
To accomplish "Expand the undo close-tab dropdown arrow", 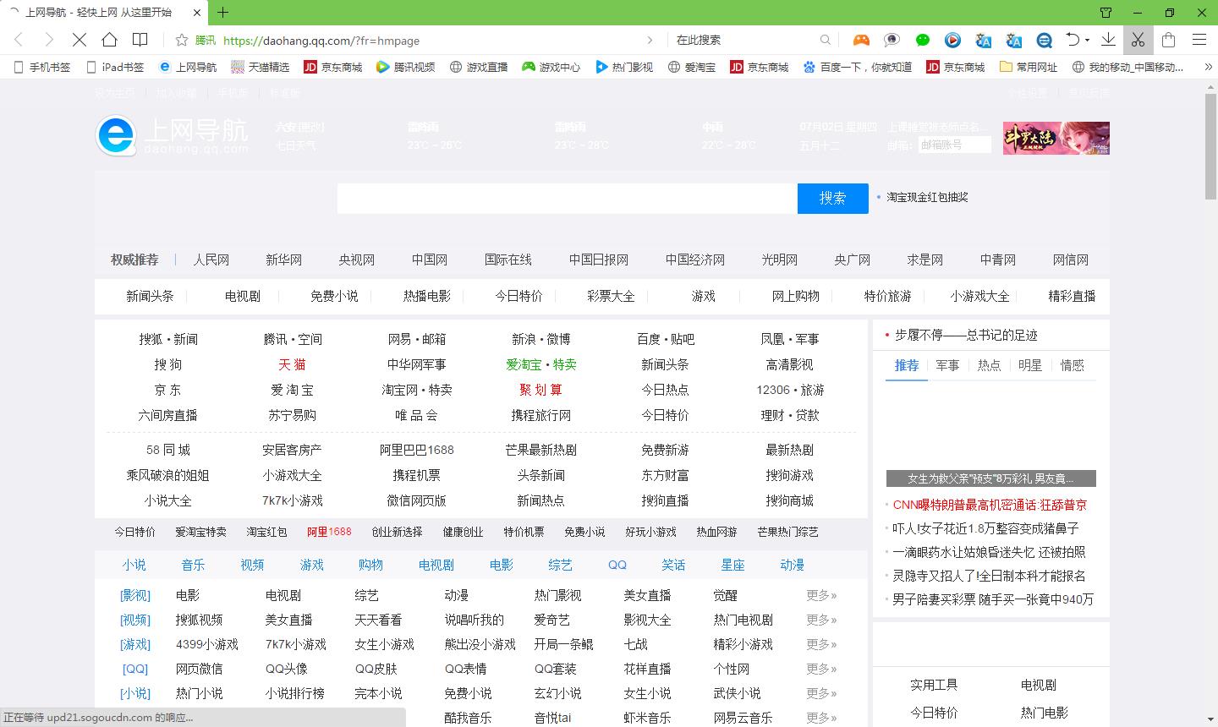I will click(x=1089, y=40).
